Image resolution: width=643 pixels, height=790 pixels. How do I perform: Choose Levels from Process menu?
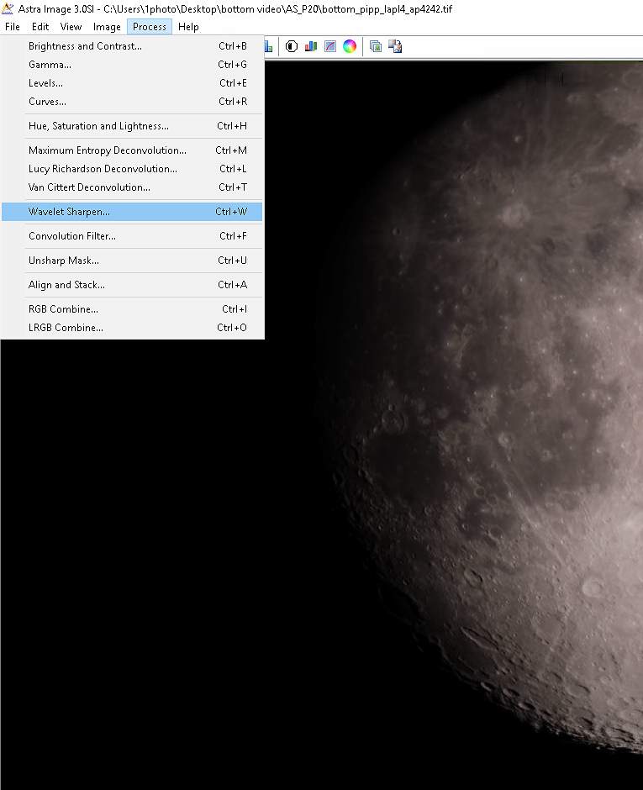click(x=132, y=83)
